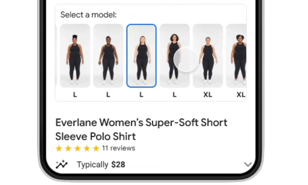The image size is (308, 185).
Task: Open the 11 reviews link
Action: click(x=119, y=148)
